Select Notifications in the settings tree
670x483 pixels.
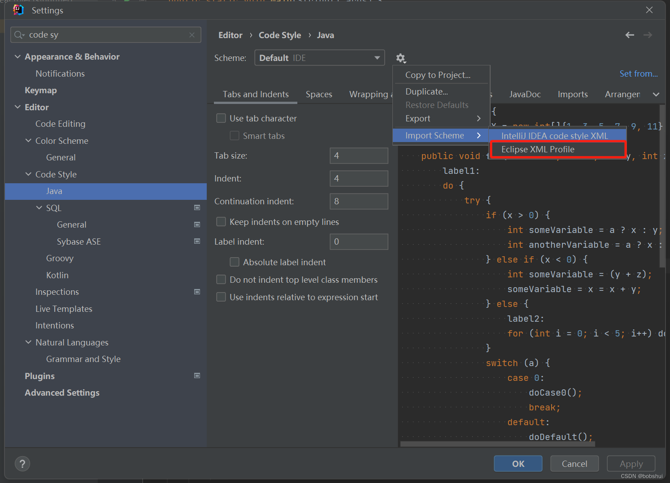click(60, 73)
